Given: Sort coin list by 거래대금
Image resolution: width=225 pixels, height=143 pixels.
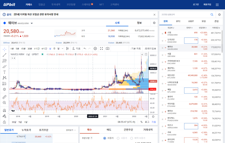Looking at the screenshot, I should pyautogui.click(x=216, y=28).
